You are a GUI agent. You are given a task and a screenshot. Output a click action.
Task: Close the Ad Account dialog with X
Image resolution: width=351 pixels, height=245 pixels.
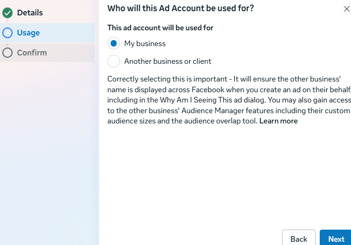tap(346, 9)
